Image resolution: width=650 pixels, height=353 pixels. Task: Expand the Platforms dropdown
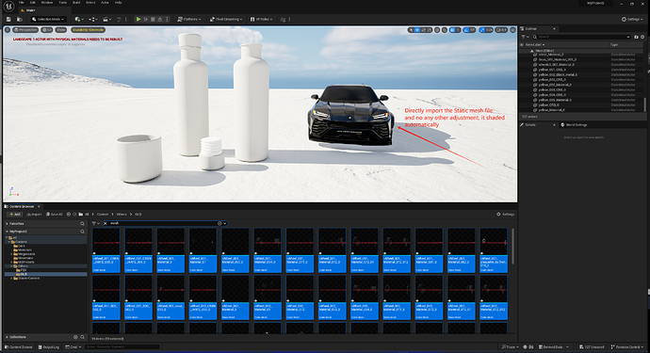[x=189, y=19]
